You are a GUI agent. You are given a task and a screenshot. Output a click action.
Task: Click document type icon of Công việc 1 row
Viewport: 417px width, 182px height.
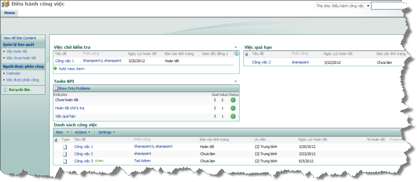pos(65,147)
